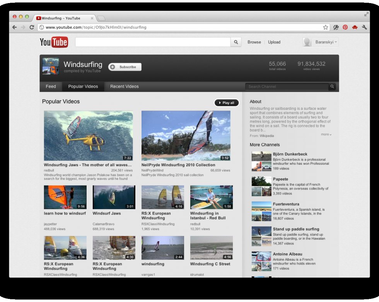Click the Search Channel magnifier icon
The width and height of the screenshot is (379, 302).
pyautogui.click(x=332, y=87)
